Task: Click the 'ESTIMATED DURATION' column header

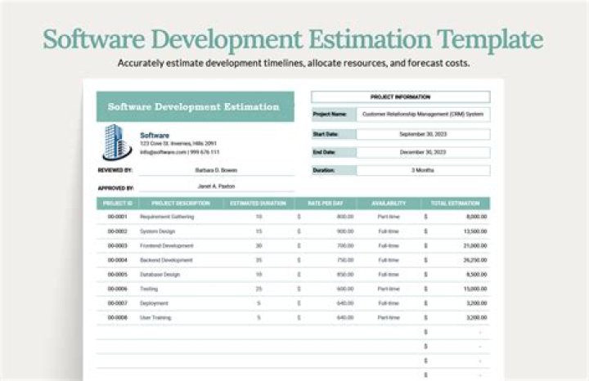Action: (x=258, y=203)
